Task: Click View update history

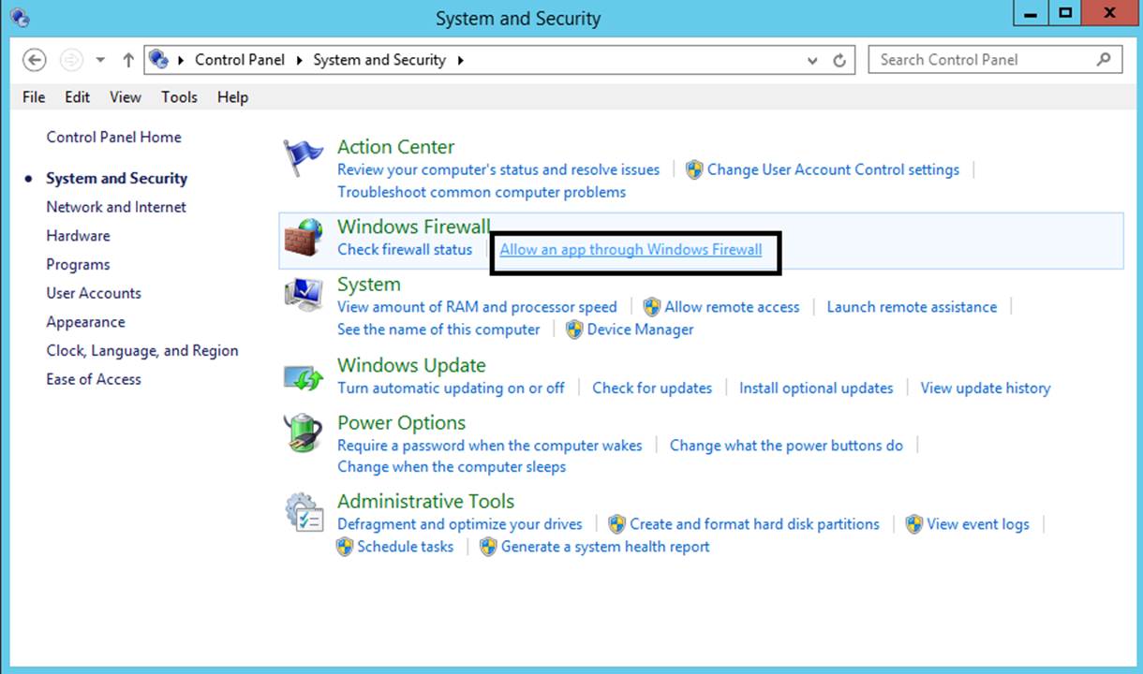Action: pyautogui.click(x=986, y=388)
